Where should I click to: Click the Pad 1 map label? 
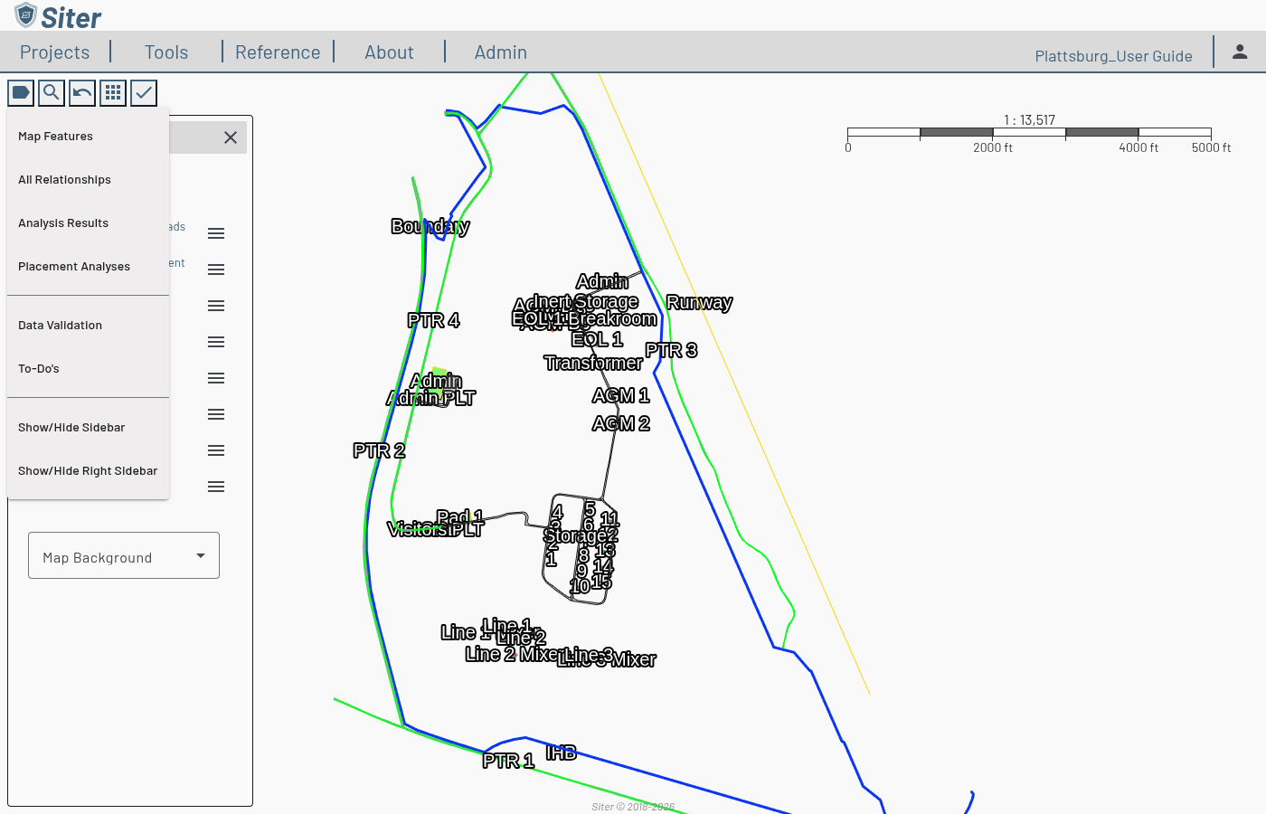pos(459,516)
